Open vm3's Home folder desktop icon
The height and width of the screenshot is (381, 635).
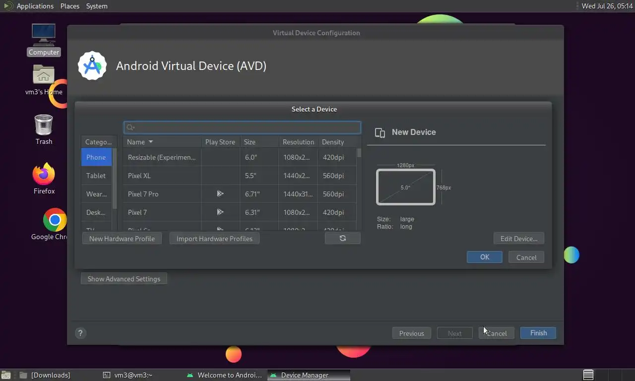[x=44, y=80]
